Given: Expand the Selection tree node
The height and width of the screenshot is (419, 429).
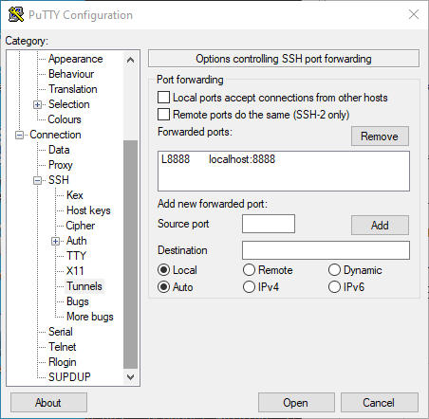Looking at the screenshot, I should coord(37,104).
